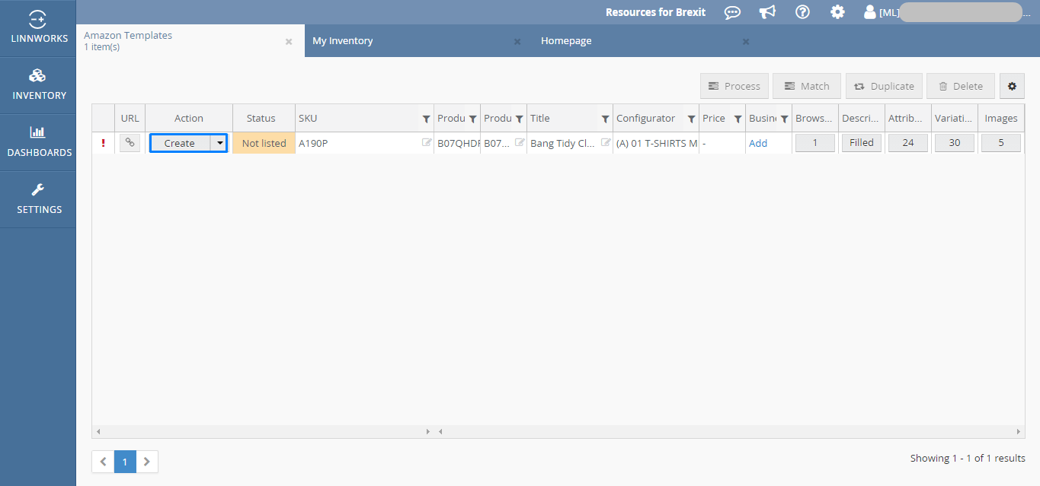Open the Price column filter
The image size is (1040, 486).
[738, 119]
